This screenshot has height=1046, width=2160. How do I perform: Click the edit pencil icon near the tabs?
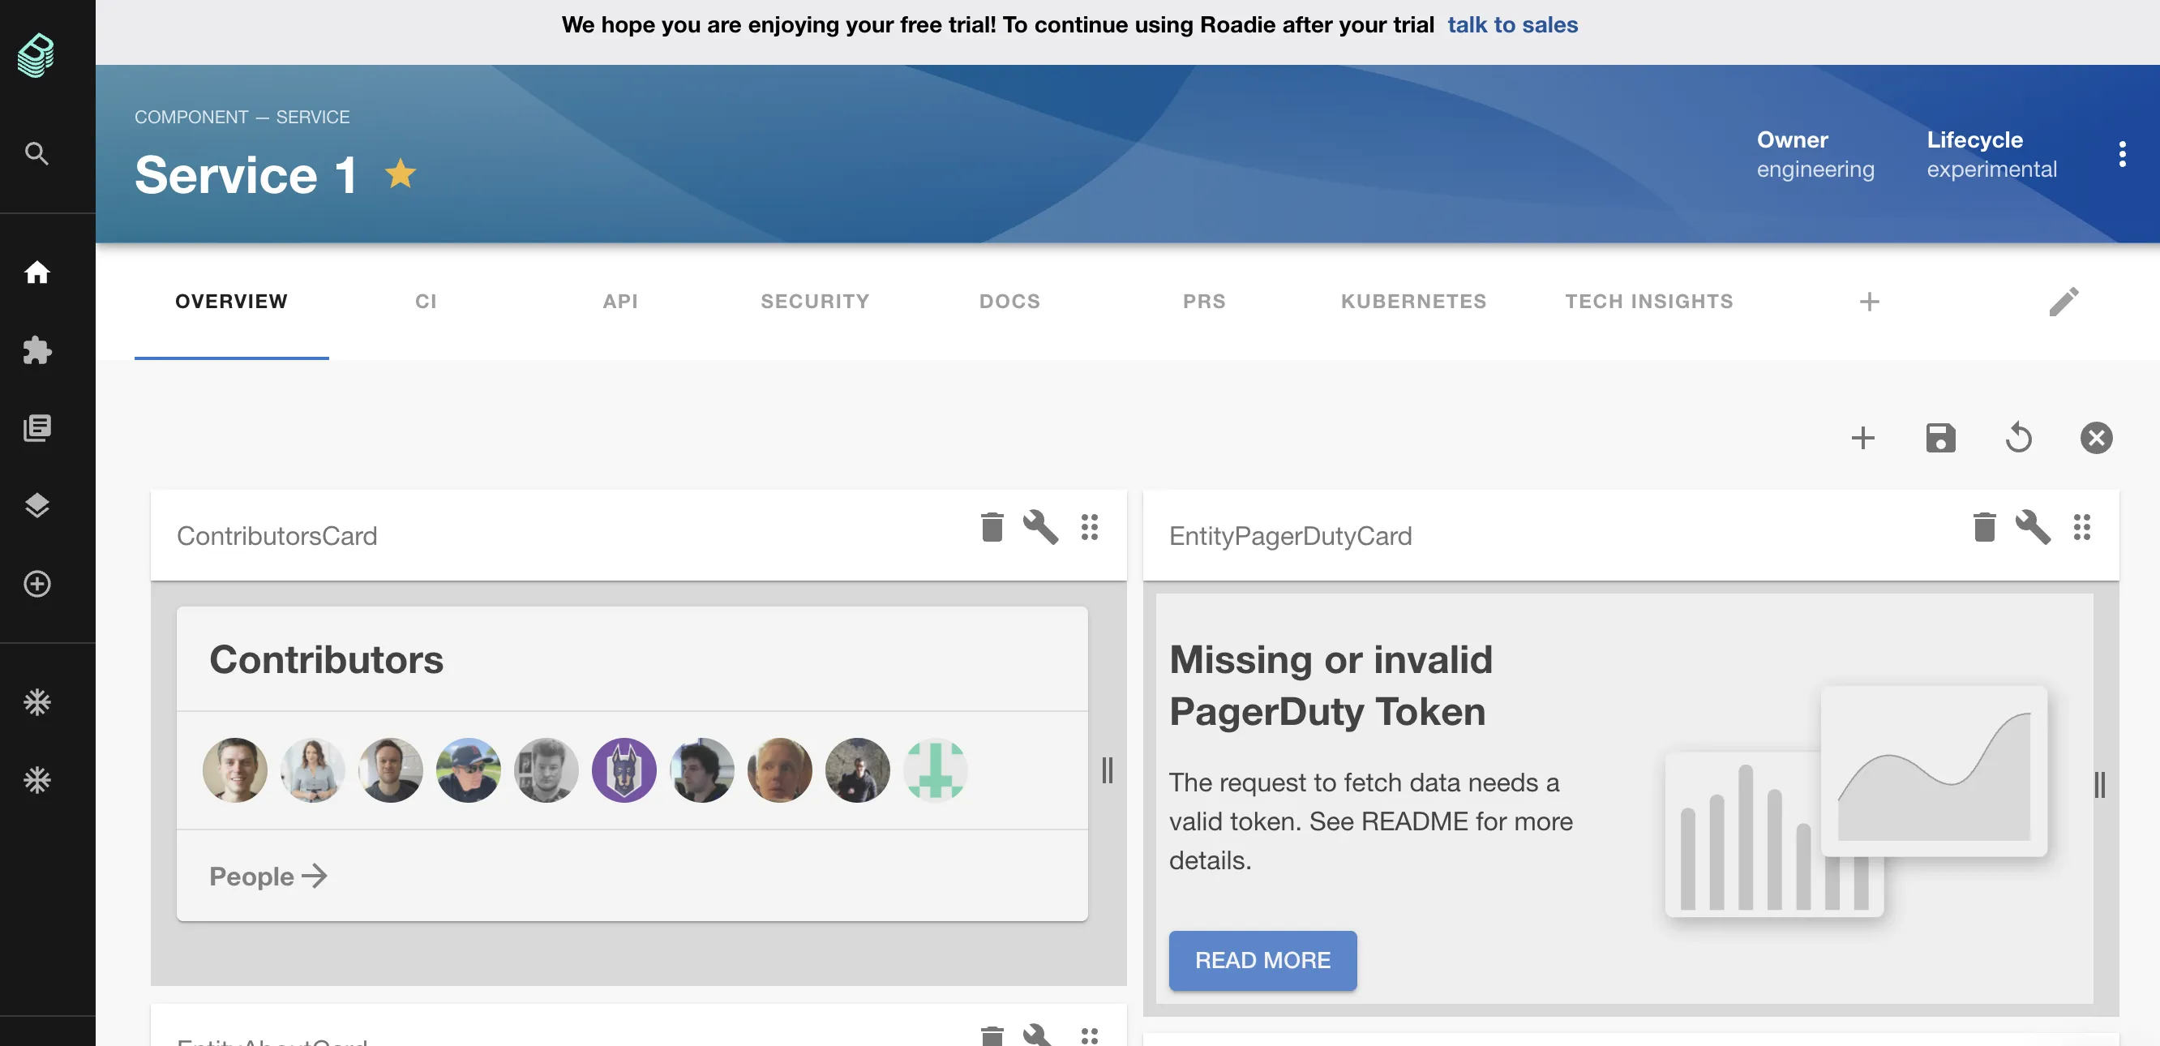click(2064, 301)
